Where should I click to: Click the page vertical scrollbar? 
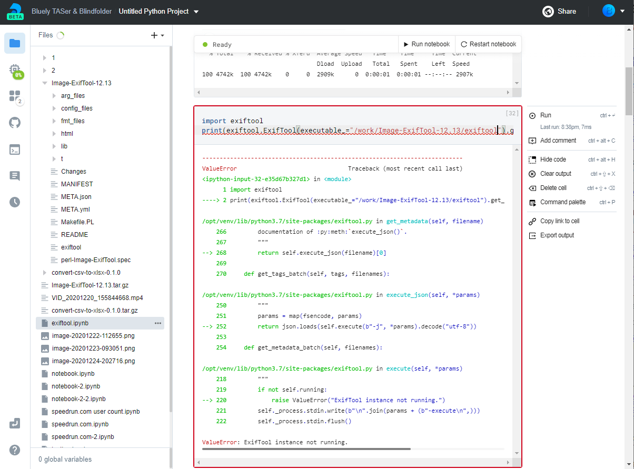click(629, 91)
